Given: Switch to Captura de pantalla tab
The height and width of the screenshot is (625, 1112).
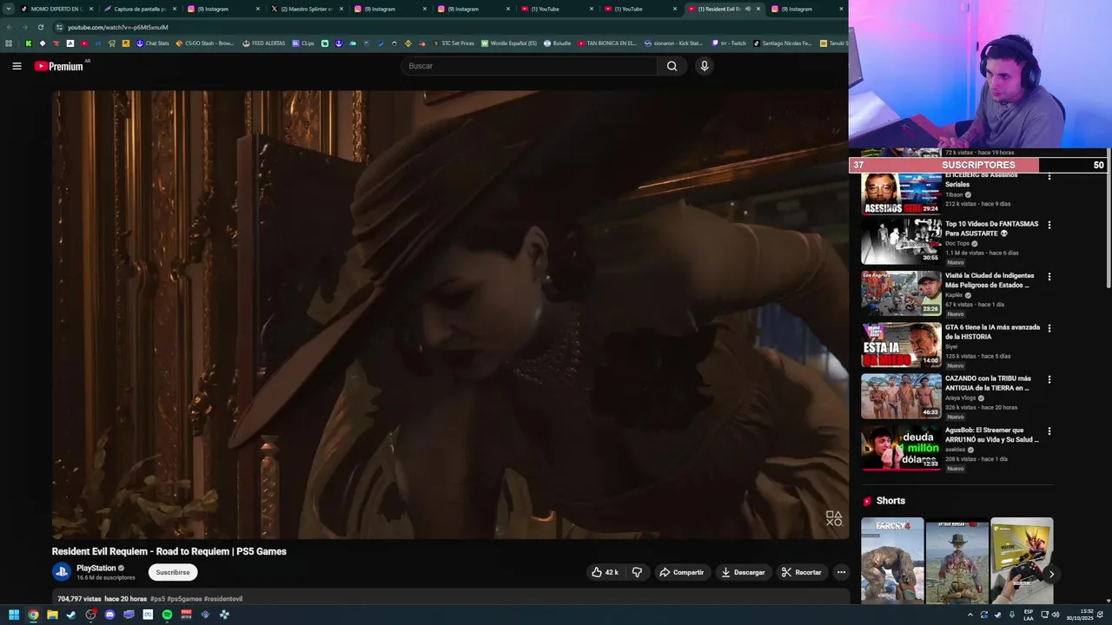Looking at the screenshot, I should [x=139, y=9].
